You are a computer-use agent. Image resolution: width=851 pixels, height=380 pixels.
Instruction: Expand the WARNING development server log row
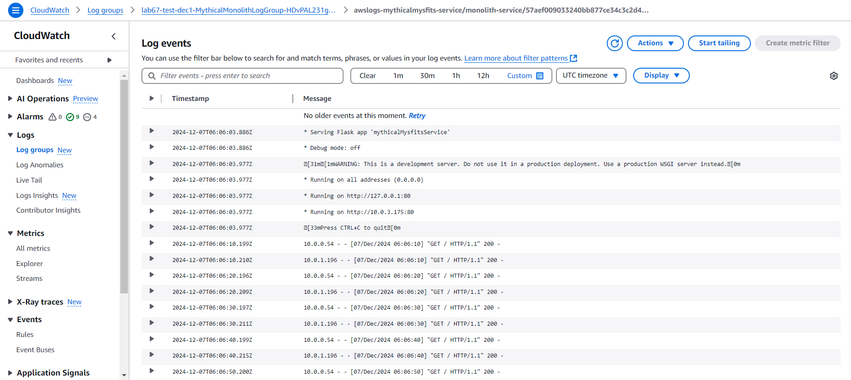[152, 163]
